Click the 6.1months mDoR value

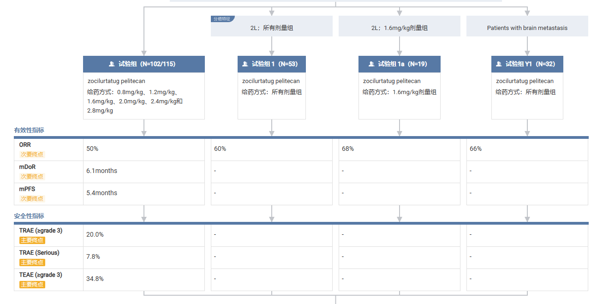click(x=101, y=171)
